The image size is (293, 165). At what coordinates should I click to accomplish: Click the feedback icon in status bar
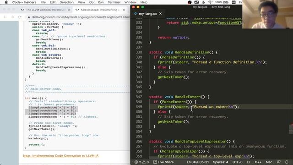coord(279,162)
